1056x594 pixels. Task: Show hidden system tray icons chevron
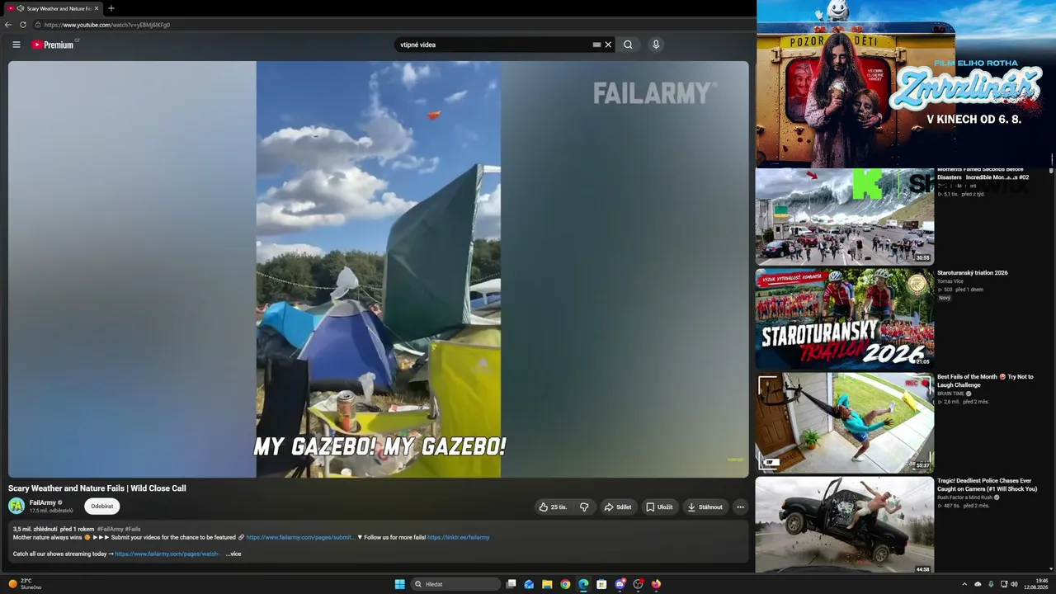pyautogui.click(x=964, y=584)
